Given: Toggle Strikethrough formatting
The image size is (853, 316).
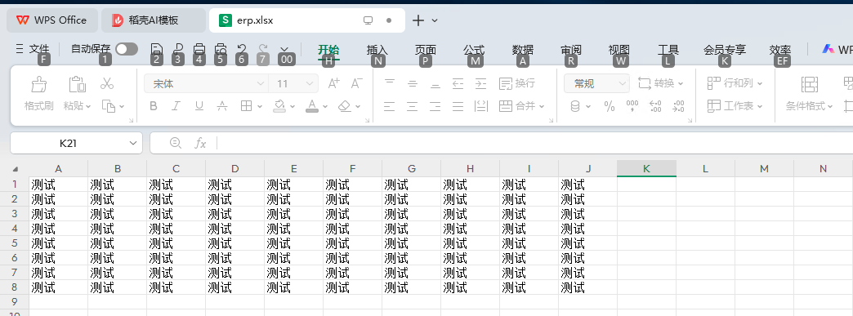Looking at the screenshot, I should 222,106.
